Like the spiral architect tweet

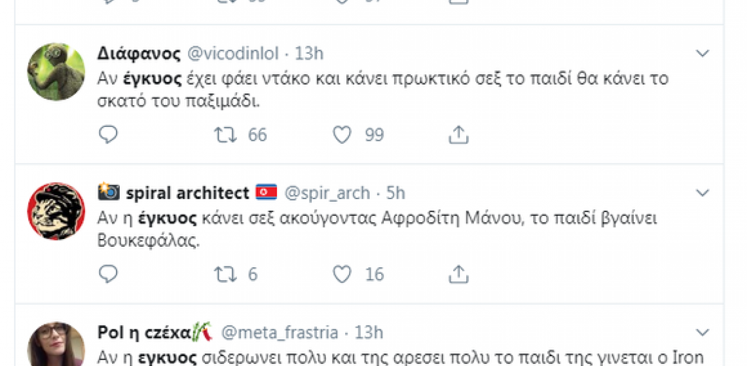[342, 274]
